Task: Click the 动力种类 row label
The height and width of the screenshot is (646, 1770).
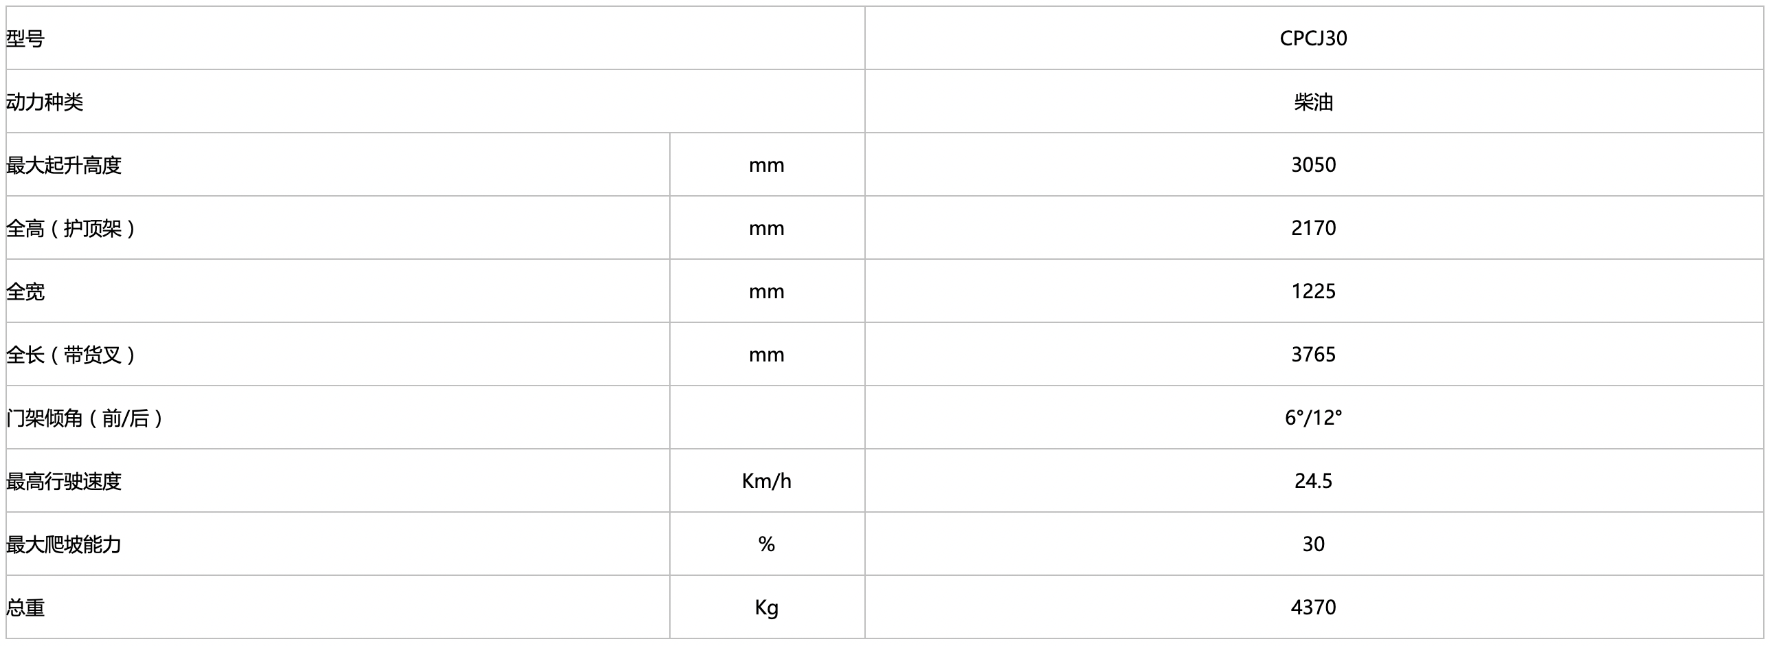Action: [x=45, y=102]
